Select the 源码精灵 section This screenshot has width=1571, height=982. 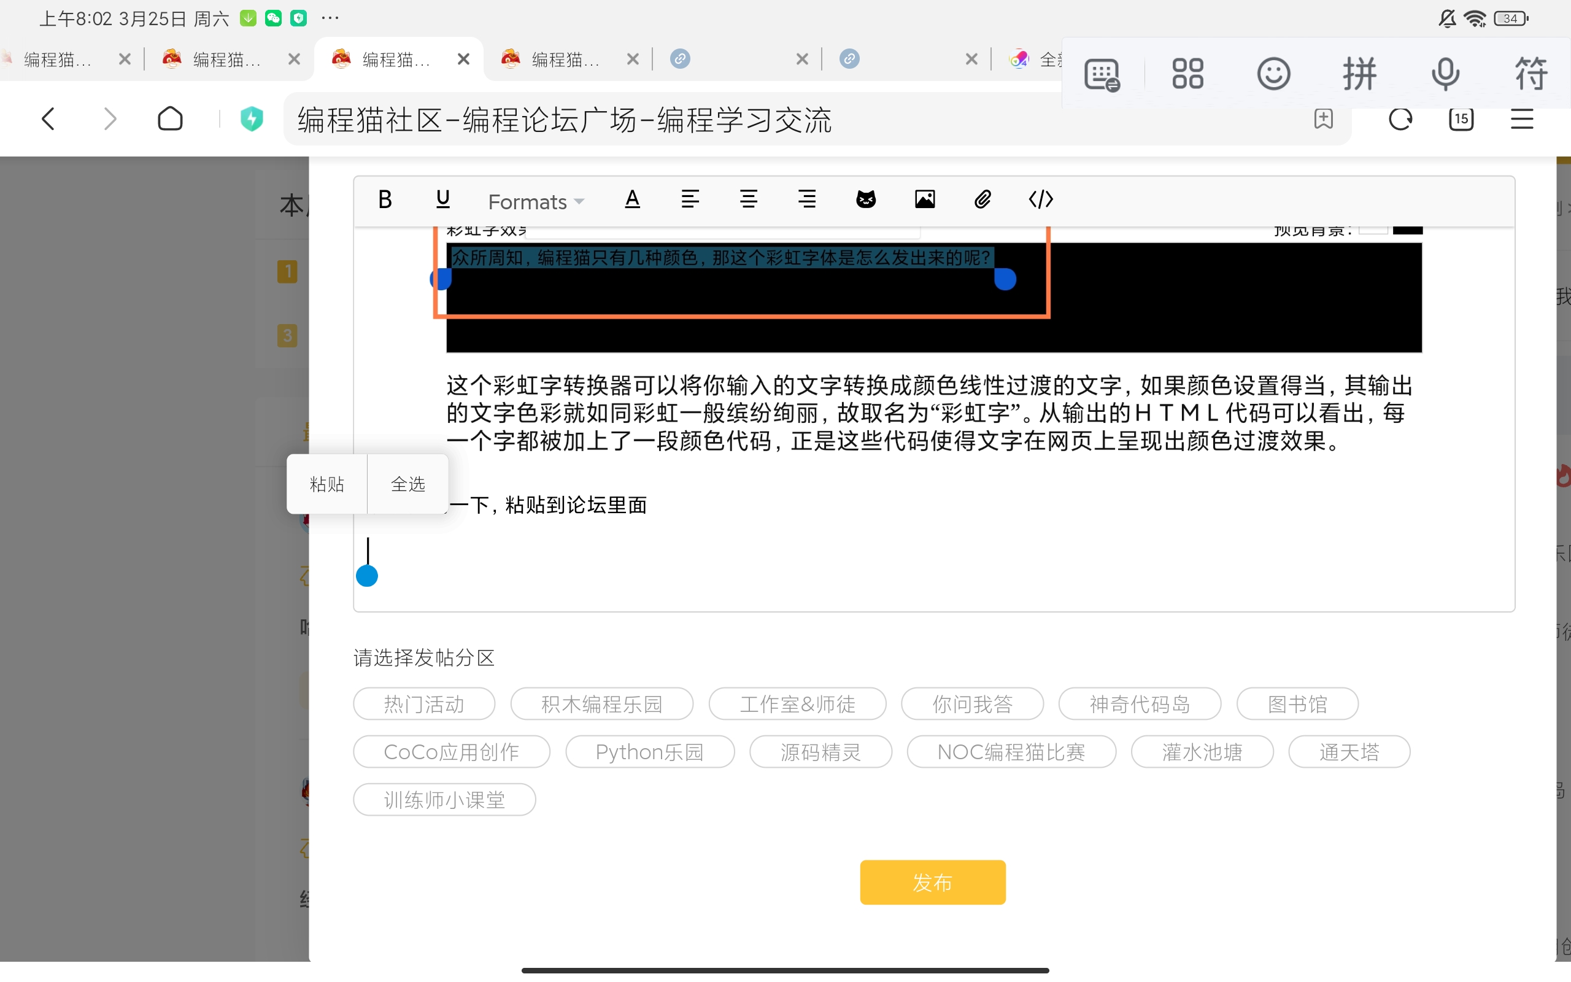point(820,752)
